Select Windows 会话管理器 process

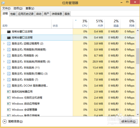[68, 110]
